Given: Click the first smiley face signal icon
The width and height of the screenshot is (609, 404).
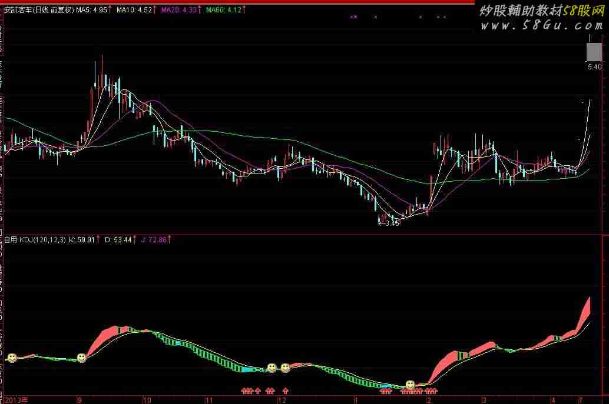Looking at the screenshot, I should coord(11,357).
